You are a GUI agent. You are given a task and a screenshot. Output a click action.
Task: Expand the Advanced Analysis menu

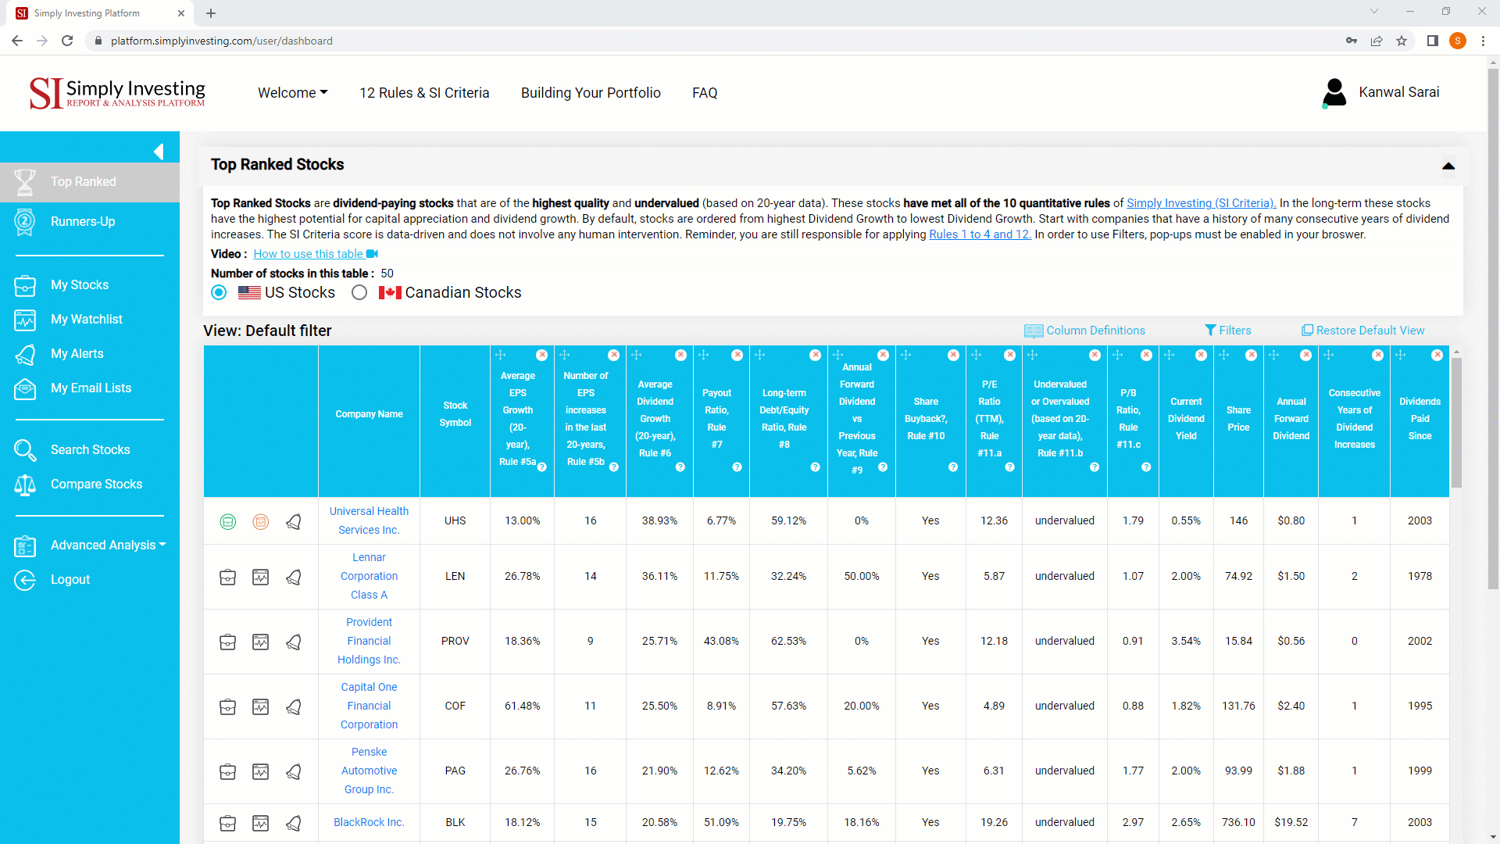click(x=108, y=545)
